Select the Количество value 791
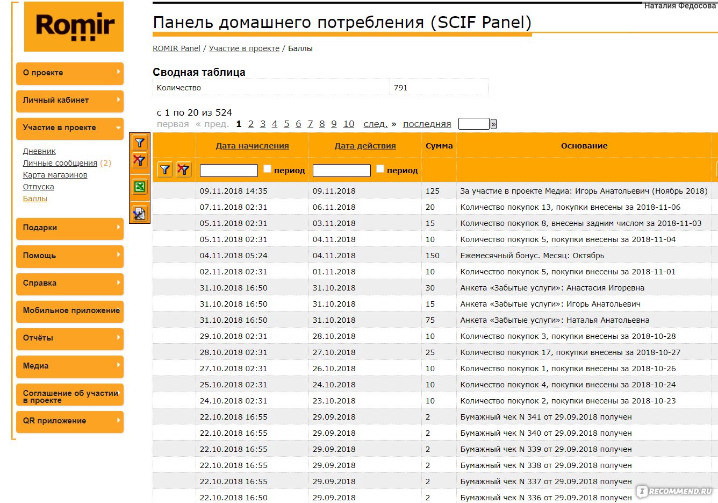The width and height of the screenshot is (718, 503). click(400, 88)
